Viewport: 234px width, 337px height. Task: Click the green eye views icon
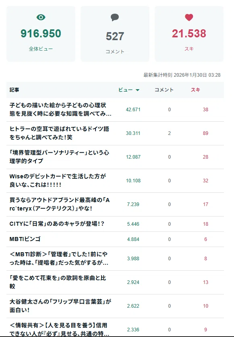[x=41, y=17]
